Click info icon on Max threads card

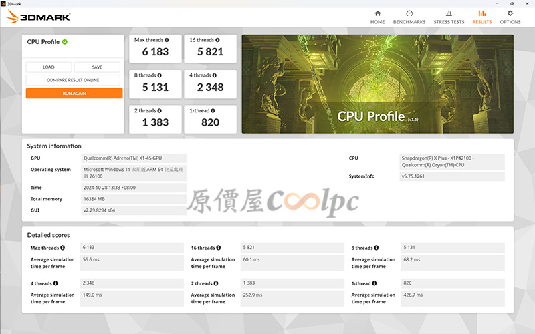tap(167, 40)
